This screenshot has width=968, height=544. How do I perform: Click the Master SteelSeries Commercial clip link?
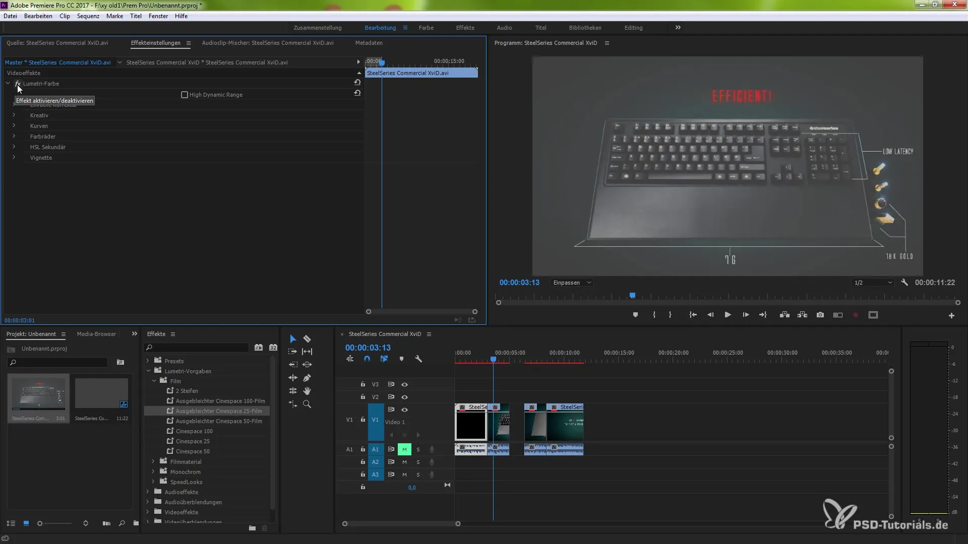[x=57, y=62]
